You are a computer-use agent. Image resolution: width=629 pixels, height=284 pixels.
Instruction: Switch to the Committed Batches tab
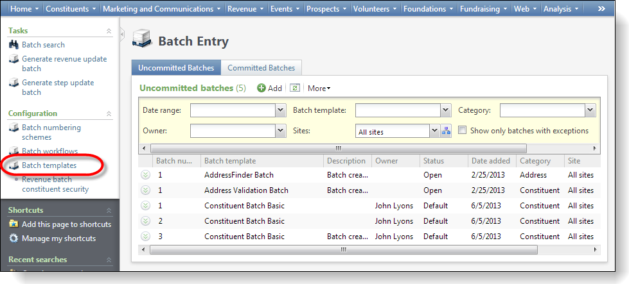click(x=261, y=68)
